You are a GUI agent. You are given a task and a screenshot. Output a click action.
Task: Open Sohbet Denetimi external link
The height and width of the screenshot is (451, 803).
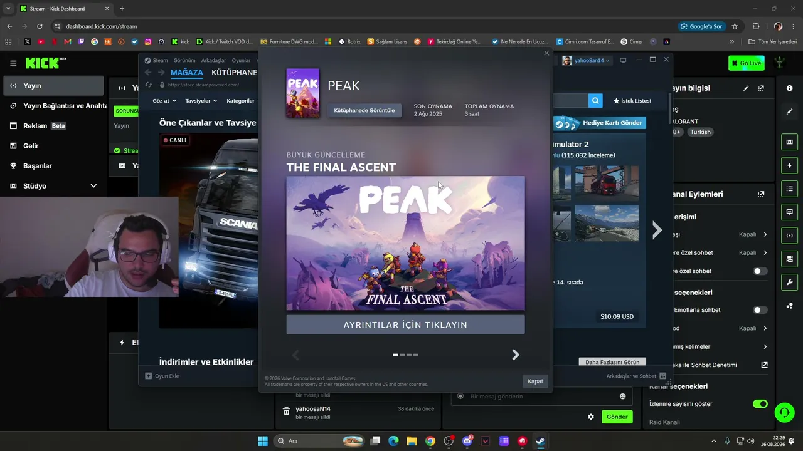764,365
